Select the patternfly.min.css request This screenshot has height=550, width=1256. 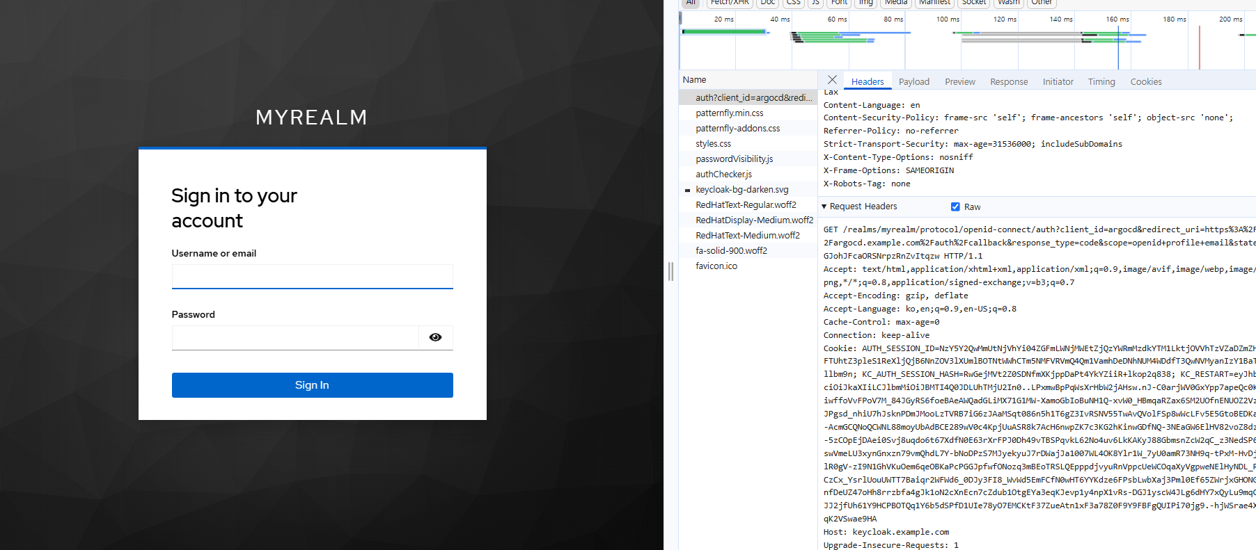(748, 113)
